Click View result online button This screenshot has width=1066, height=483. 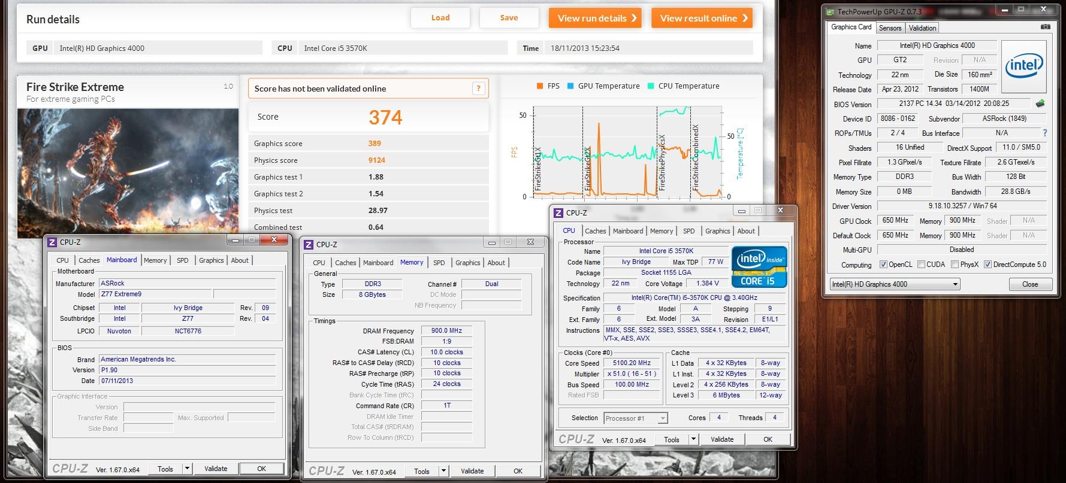tap(702, 18)
